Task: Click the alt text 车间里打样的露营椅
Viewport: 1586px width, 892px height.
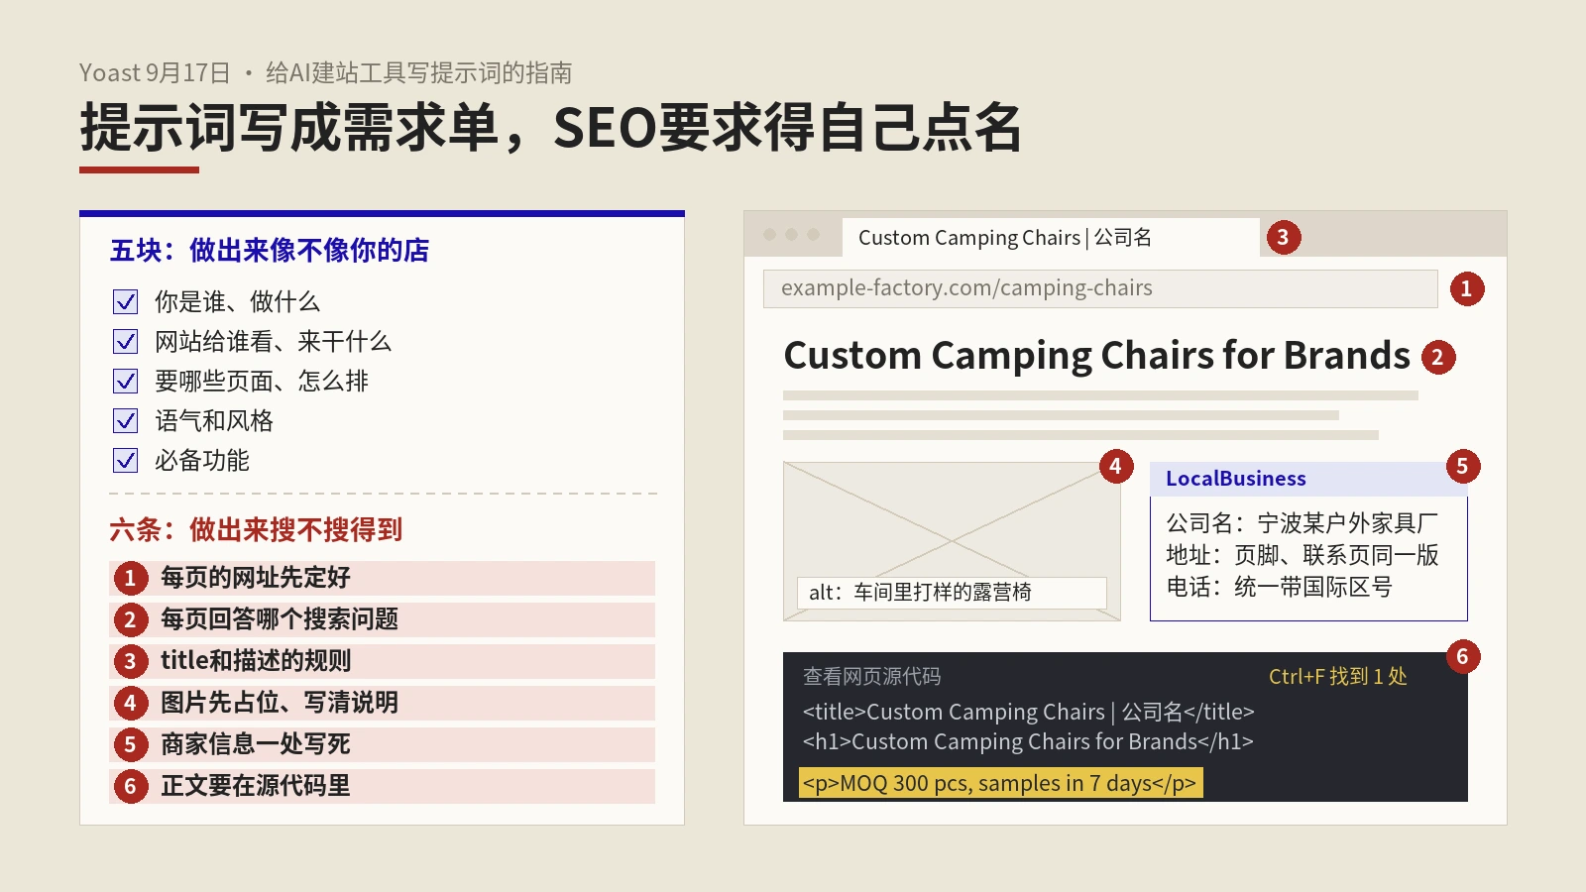Action: [952, 593]
